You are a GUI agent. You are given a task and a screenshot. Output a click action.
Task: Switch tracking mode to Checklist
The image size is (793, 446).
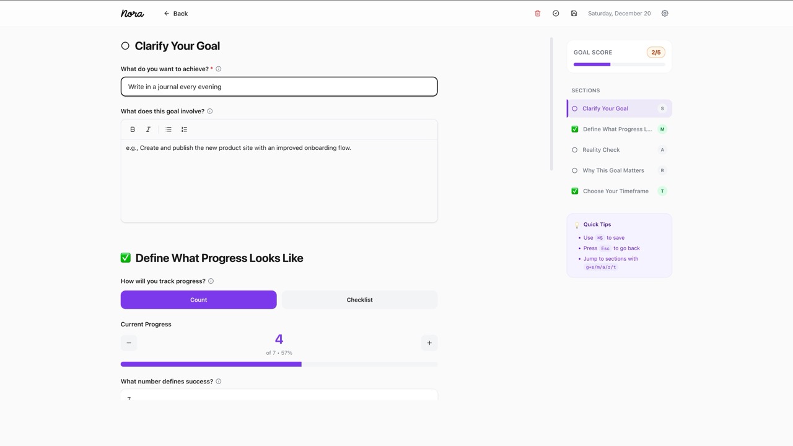(x=359, y=300)
